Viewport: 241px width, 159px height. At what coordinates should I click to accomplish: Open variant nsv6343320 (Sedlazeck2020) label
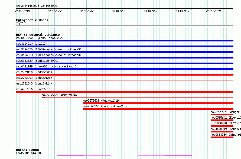coord(37,61)
